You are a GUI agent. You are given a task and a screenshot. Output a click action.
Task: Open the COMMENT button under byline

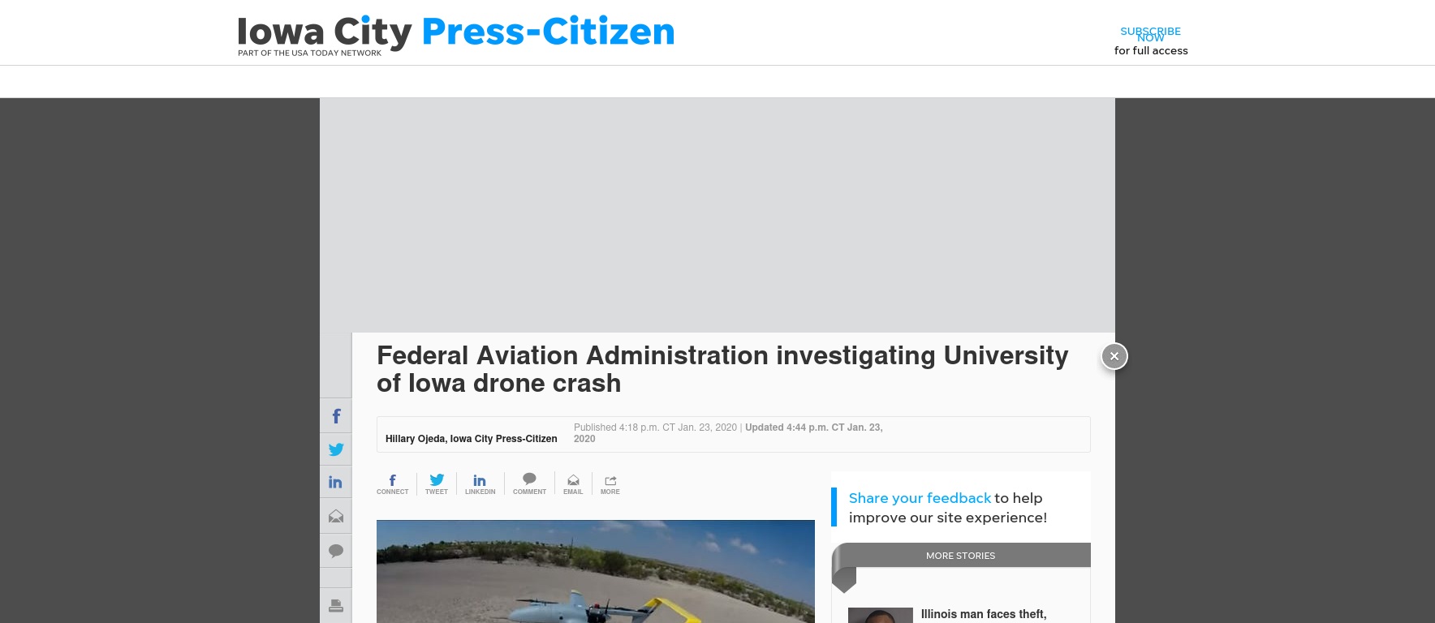[529, 484]
